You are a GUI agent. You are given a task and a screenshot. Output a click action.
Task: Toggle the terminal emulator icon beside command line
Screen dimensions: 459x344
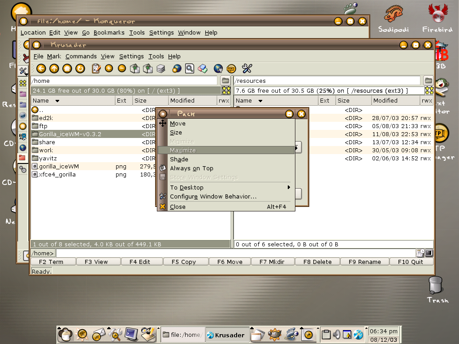tap(429, 253)
